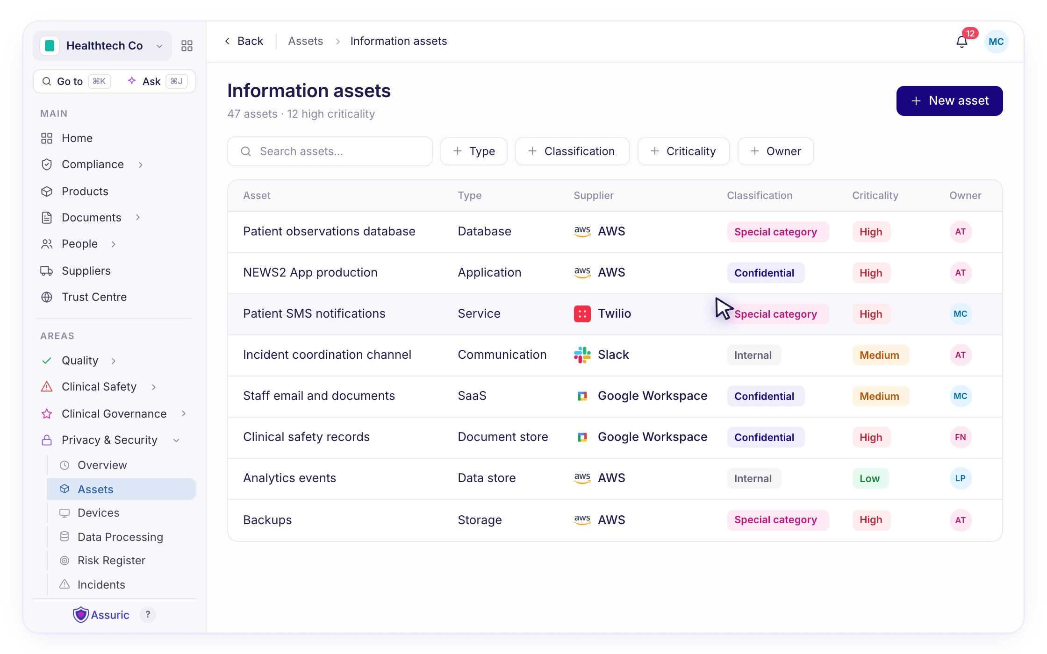This screenshot has height=654, width=1047.
Task: Click the AWS logo in the NEWS2 App production row
Action: (x=582, y=272)
